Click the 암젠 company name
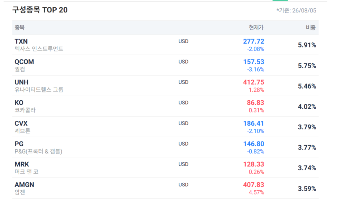 tap(20, 192)
